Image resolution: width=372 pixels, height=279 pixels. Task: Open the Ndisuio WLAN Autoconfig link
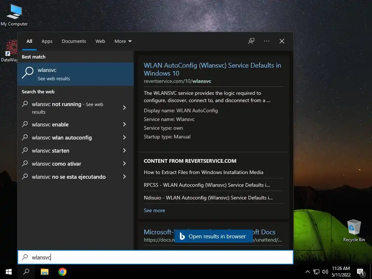208,198
